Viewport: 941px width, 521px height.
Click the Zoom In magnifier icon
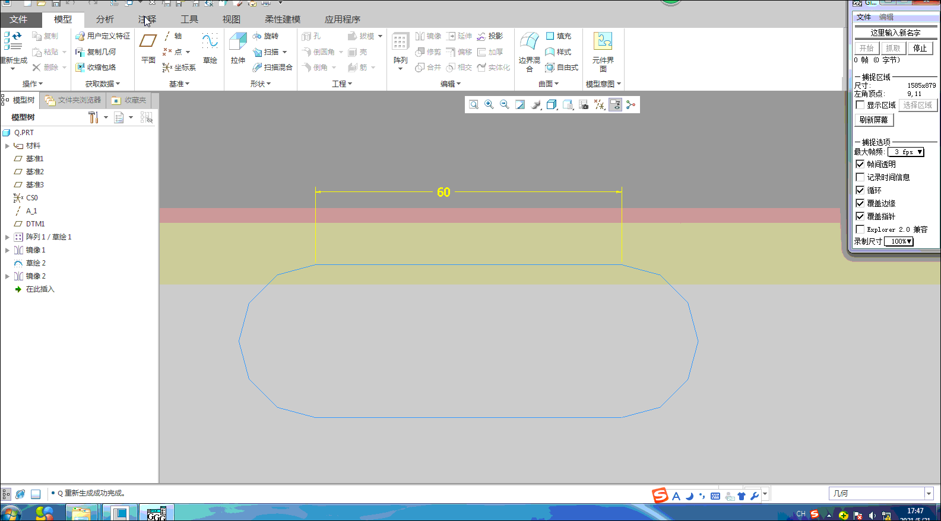(489, 105)
